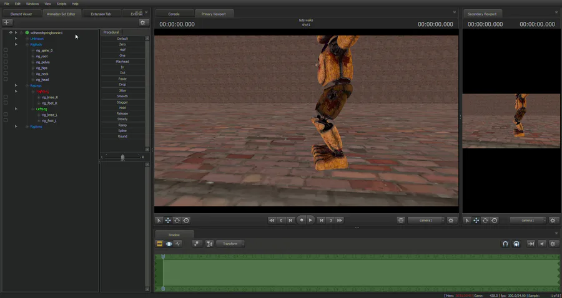Viewport: 562px width, 298px height.
Task: Tick the rig_root checkbox
Action: coord(6,56)
